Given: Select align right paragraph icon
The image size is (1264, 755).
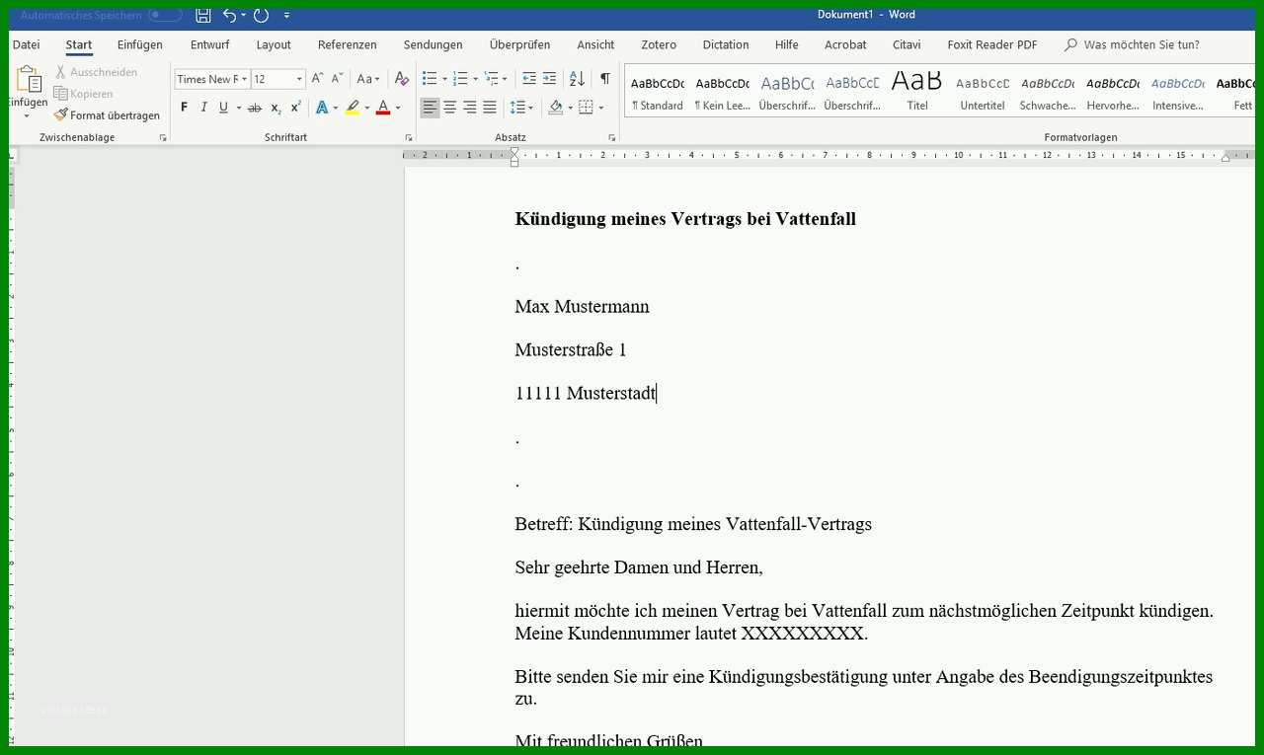Looking at the screenshot, I should [469, 108].
